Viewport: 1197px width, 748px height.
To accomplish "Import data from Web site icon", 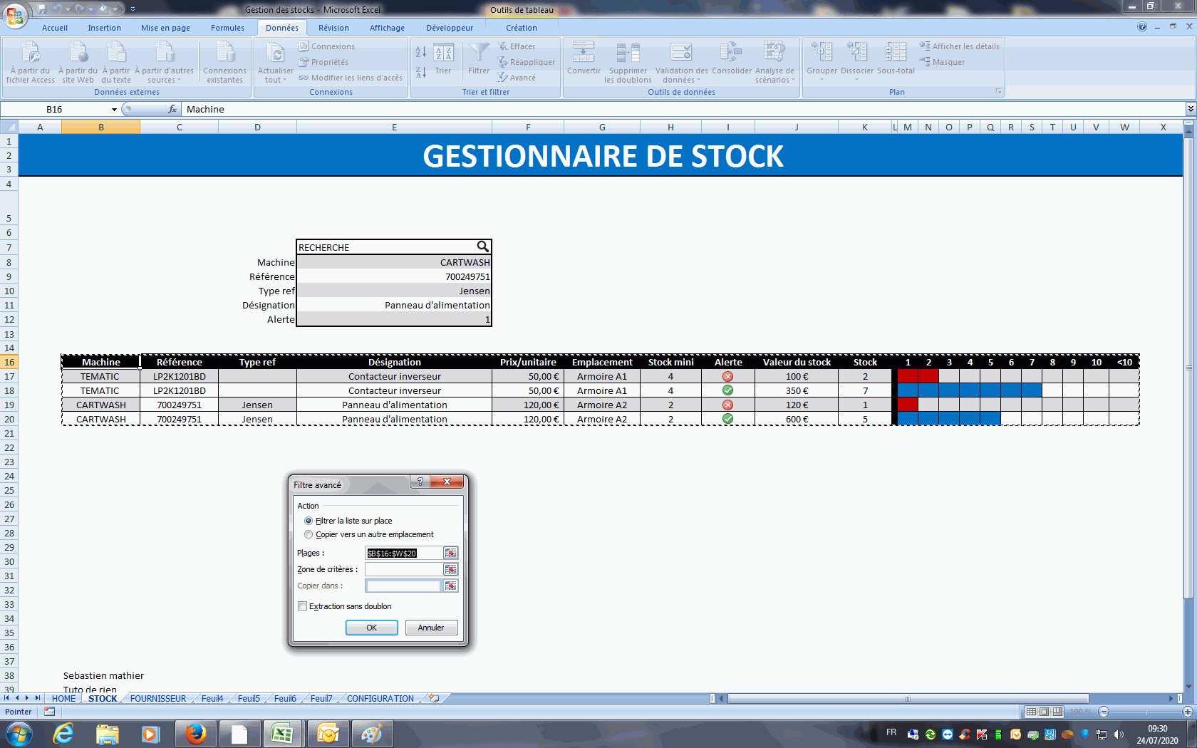I will tap(78, 53).
